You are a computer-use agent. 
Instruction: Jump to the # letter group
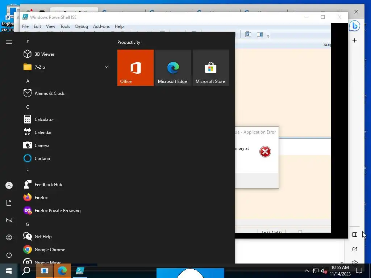pos(28,42)
